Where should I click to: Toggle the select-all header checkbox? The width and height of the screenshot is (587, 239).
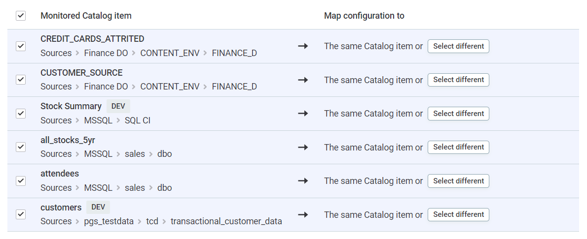pyautogui.click(x=21, y=16)
